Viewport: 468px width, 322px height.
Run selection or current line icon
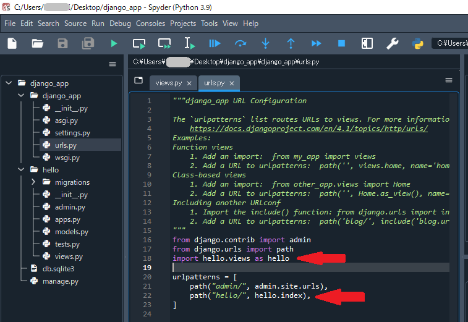(x=190, y=43)
